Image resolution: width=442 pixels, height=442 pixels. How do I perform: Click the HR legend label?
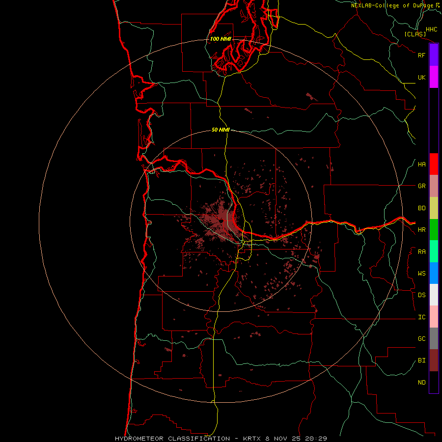422,230
